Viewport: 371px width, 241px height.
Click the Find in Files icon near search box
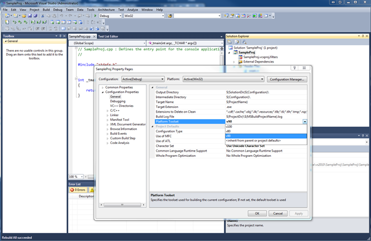[x=170, y=16]
